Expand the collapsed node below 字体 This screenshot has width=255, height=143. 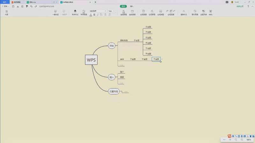121,65
